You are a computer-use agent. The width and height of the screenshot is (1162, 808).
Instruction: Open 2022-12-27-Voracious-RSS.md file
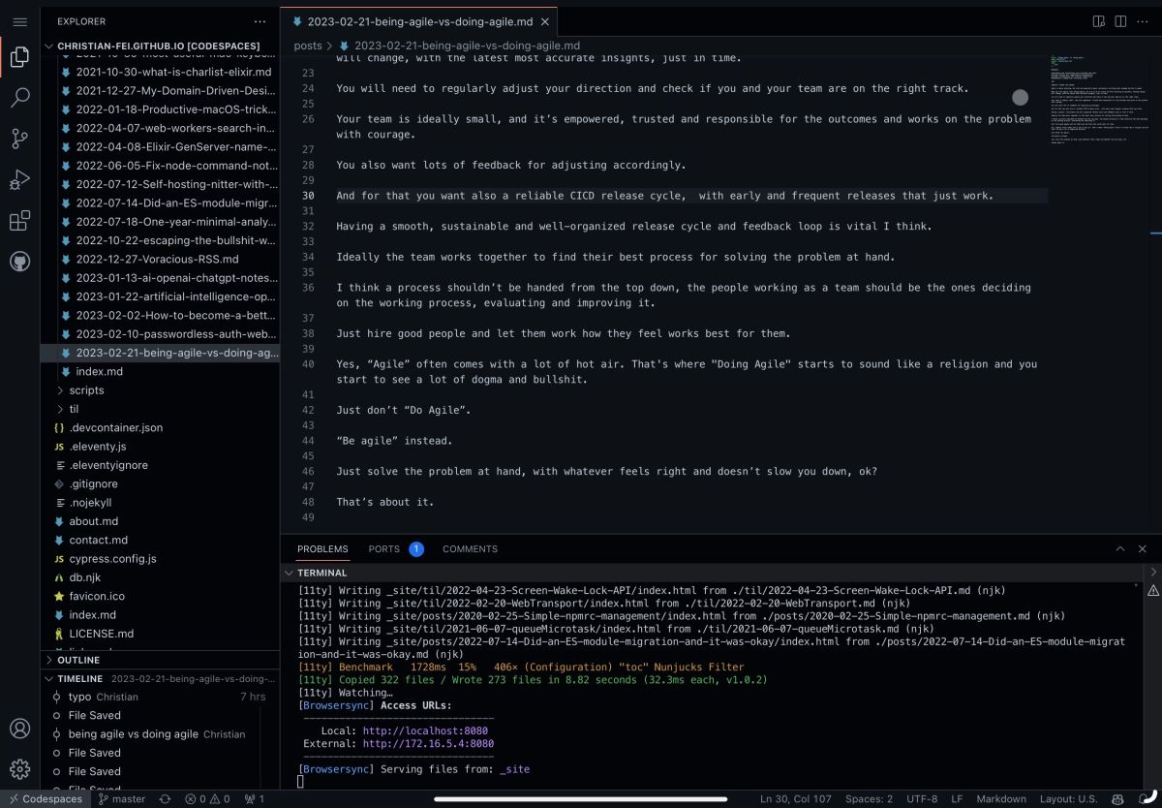click(x=160, y=260)
